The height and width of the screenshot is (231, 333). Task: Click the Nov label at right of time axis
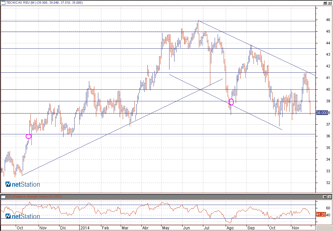(x=296, y=228)
